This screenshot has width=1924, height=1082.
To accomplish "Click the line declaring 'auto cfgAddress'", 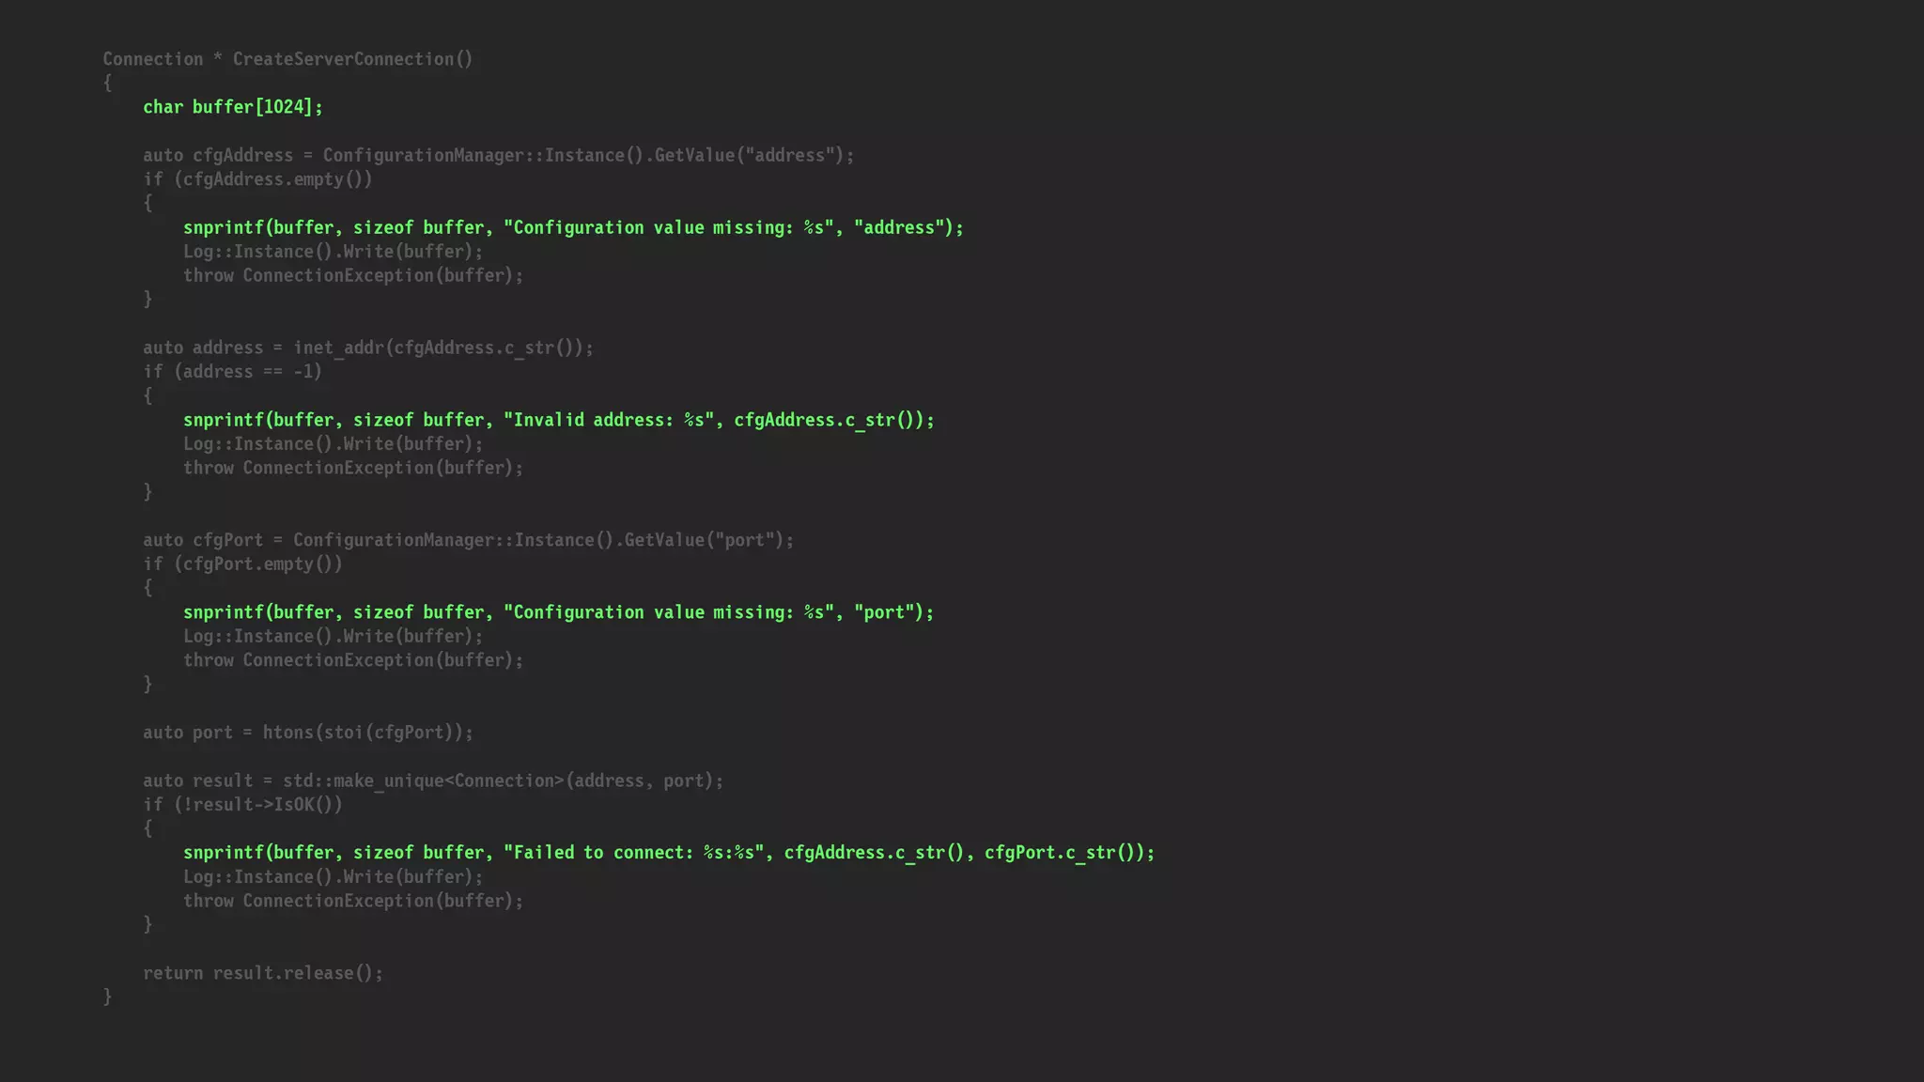I will pos(499,155).
